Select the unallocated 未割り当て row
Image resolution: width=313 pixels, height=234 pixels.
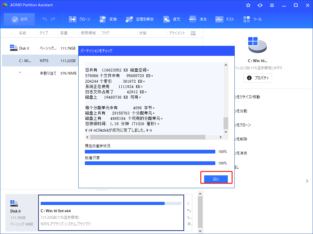40,73
